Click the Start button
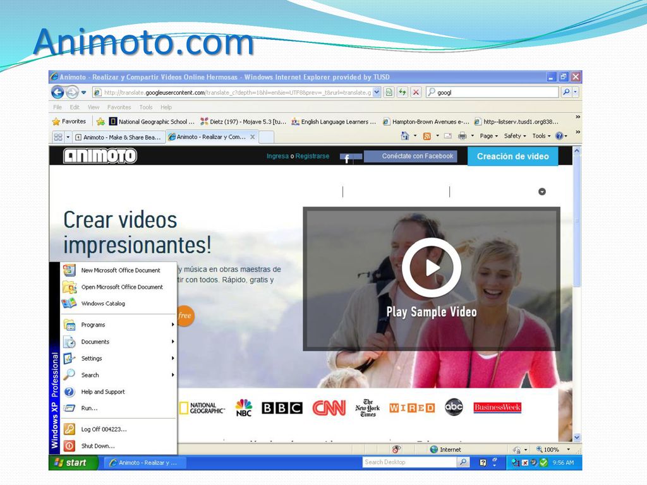The width and height of the screenshot is (647, 485). [x=73, y=463]
